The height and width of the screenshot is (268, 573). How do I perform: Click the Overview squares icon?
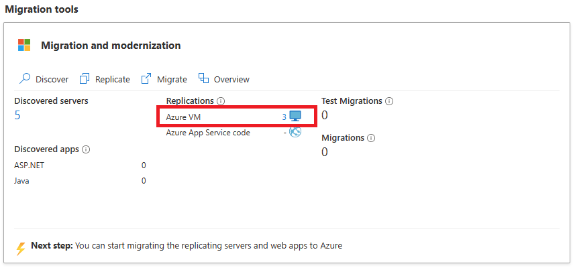tap(203, 78)
